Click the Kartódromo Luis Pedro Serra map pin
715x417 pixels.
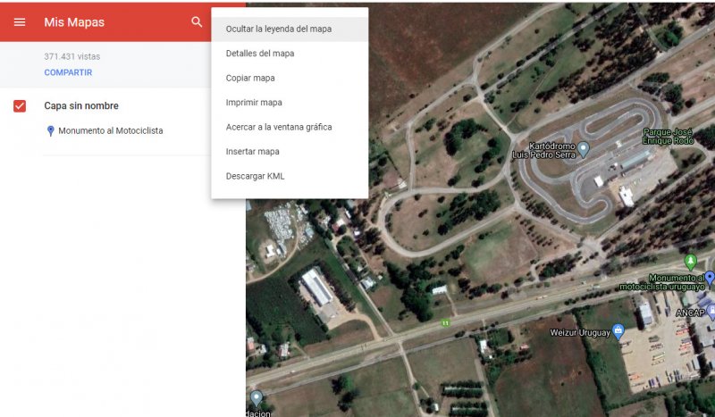pyautogui.click(x=584, y=148)
